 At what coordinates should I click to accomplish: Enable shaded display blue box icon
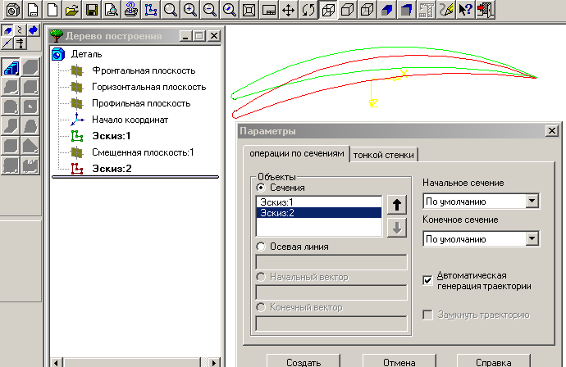tap(386, 10)
